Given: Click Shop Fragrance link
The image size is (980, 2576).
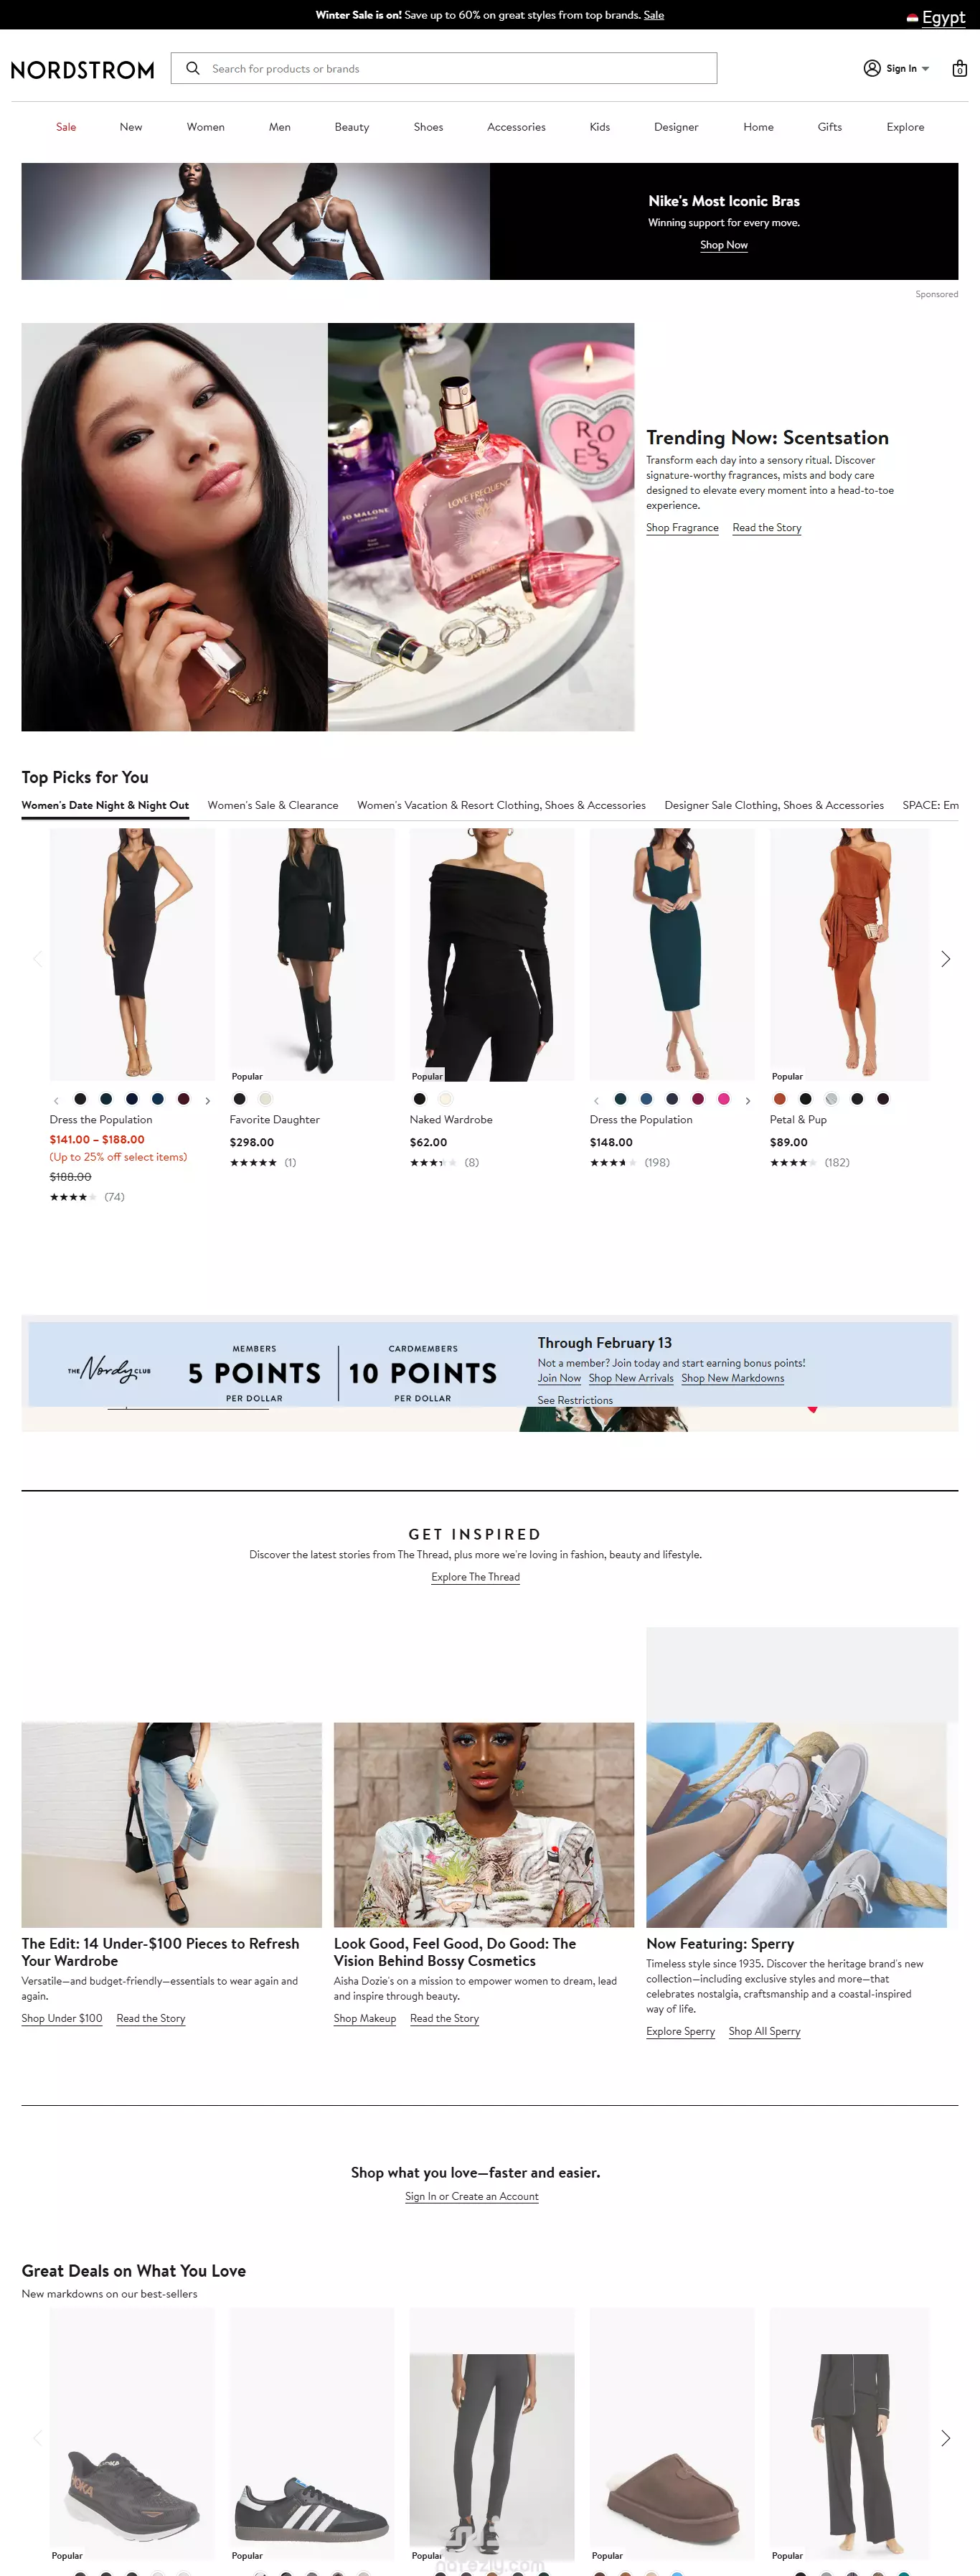Looking at the screenshot, I should click(682, 527).
